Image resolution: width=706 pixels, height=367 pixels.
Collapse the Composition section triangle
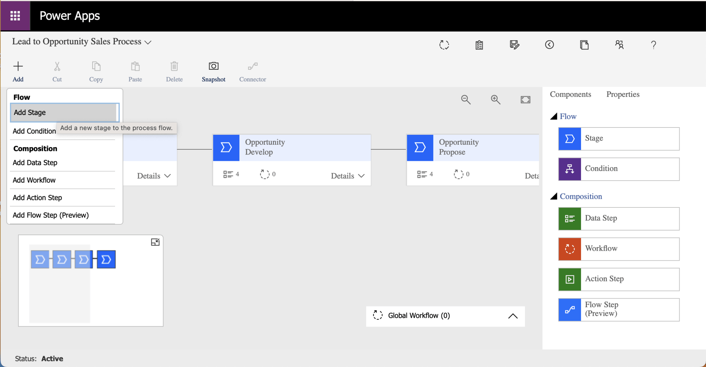click(x=554, y=196)
